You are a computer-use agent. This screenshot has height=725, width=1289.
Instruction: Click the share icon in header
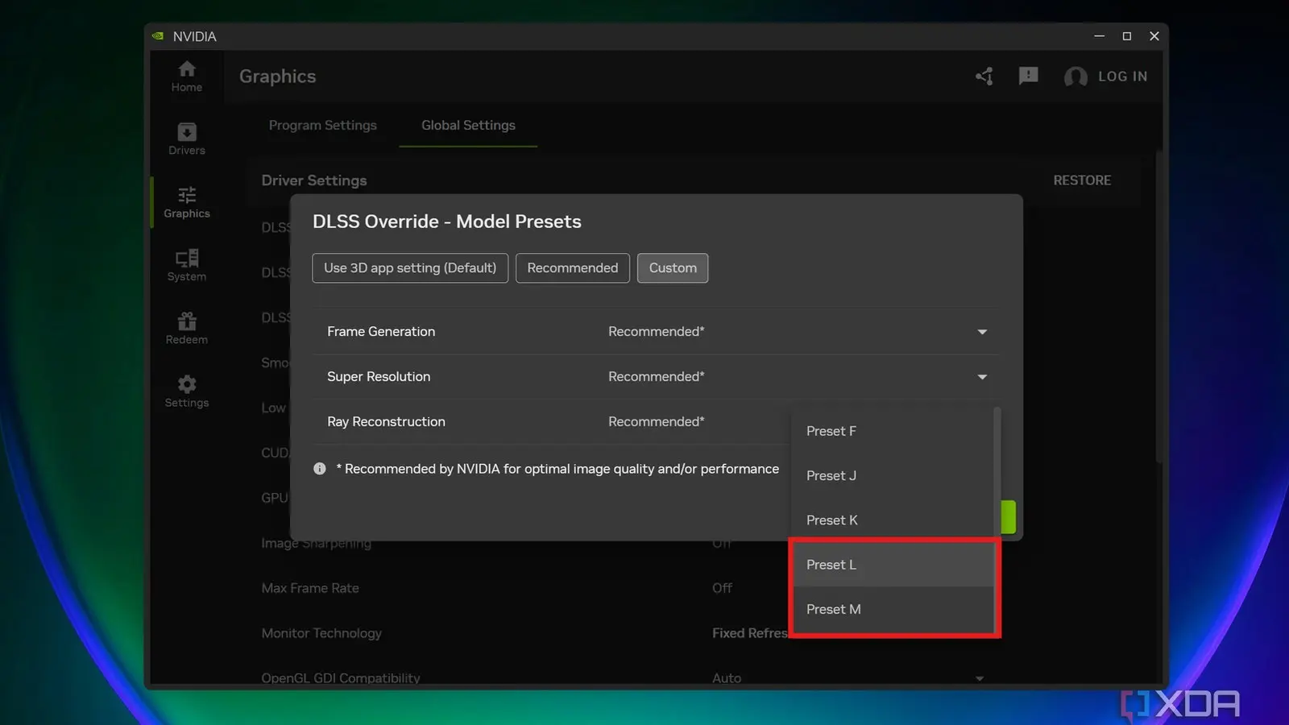click(984, 77)
